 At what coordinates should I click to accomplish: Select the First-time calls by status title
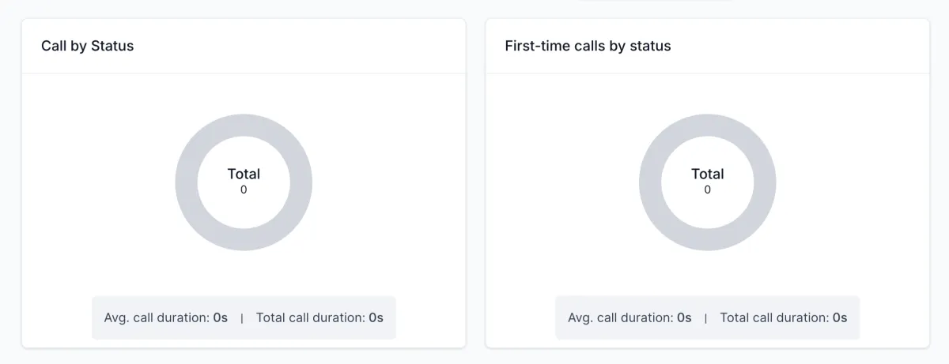pyautogui.click(x=588, y=46)
